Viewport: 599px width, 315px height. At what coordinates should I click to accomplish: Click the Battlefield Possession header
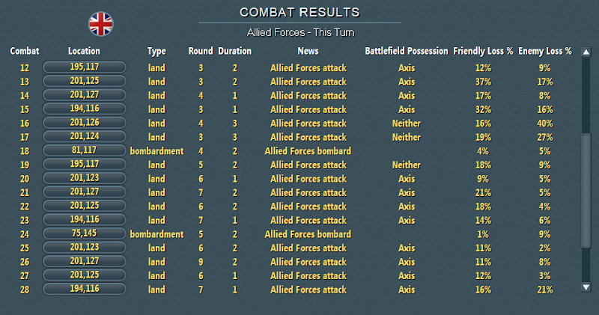pyautogui.click(x=407, y=51)
